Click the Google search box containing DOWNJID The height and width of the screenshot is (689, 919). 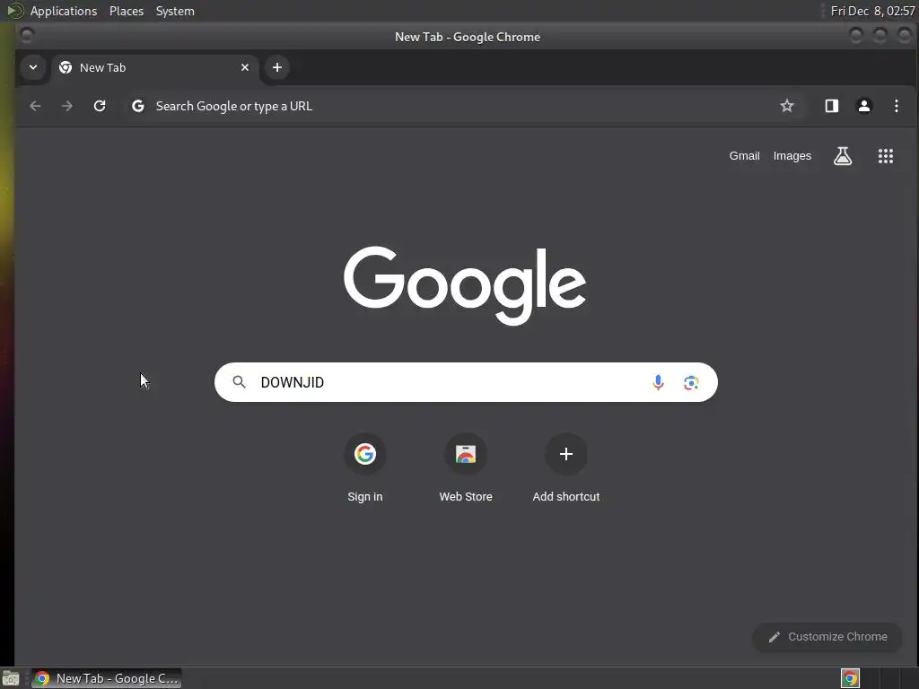(466, 382)
